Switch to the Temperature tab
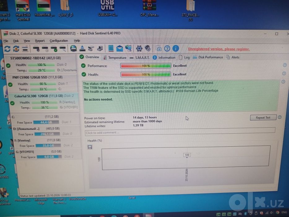Image resolution: width=289 pixels, height=217 pixels. click(x=115, y=58)
